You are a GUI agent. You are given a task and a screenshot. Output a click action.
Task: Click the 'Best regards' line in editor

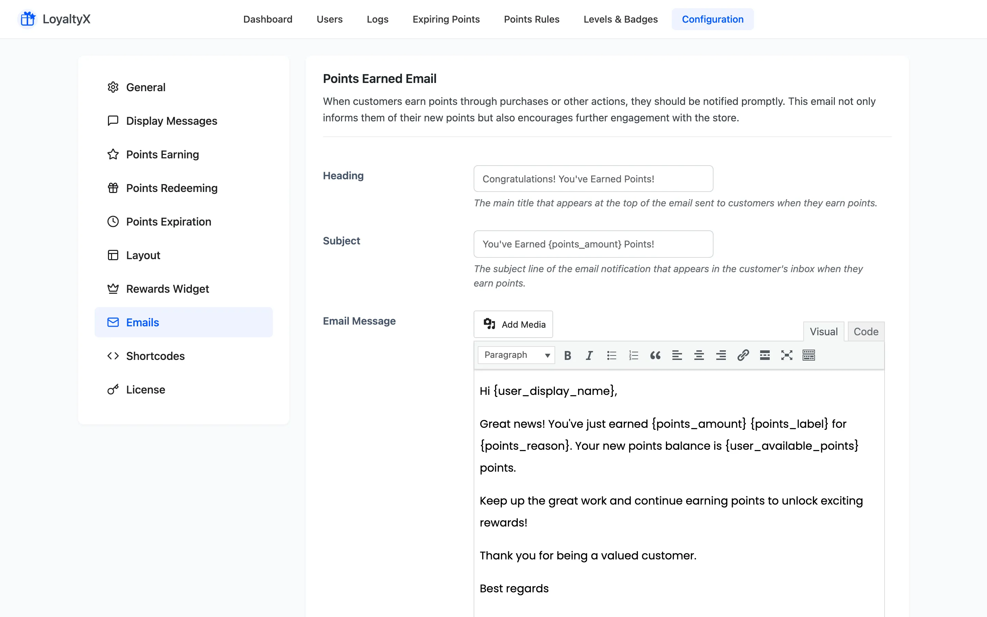click(x=514, y=589)
